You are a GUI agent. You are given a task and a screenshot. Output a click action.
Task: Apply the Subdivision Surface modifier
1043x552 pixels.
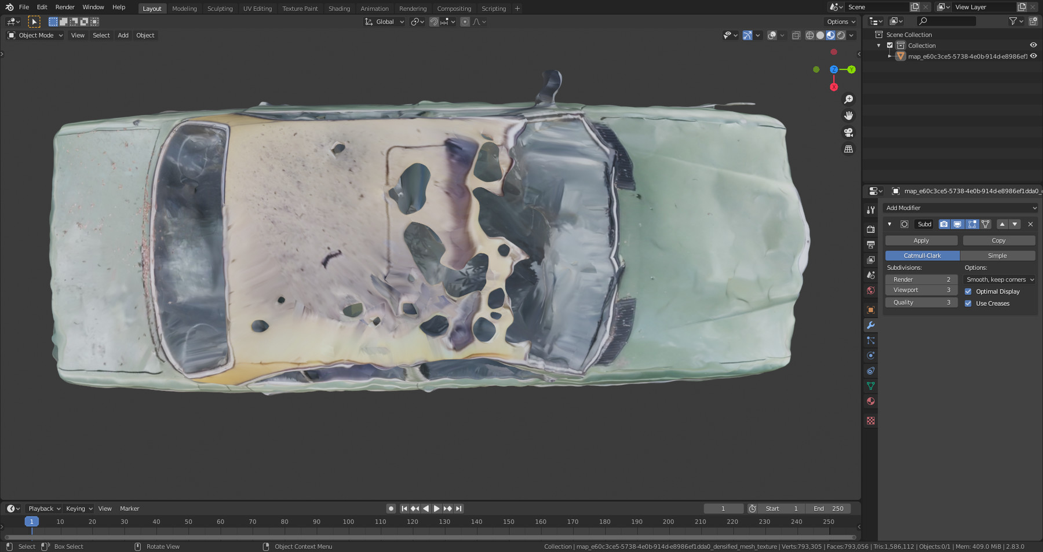(921, 240)
